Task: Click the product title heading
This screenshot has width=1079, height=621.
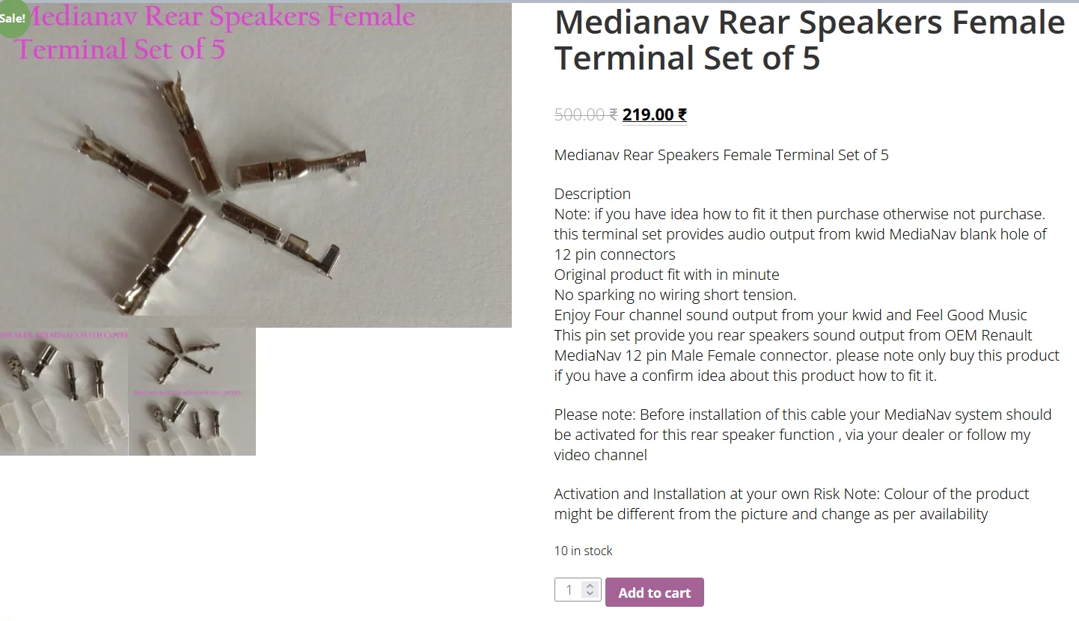Action: pos(810,40)
